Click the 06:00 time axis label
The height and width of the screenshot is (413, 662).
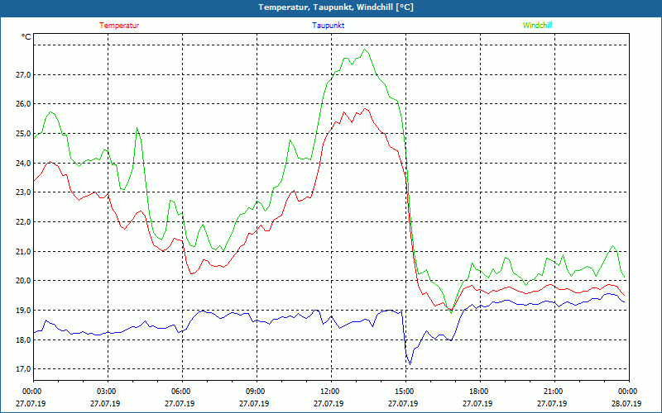180,392
